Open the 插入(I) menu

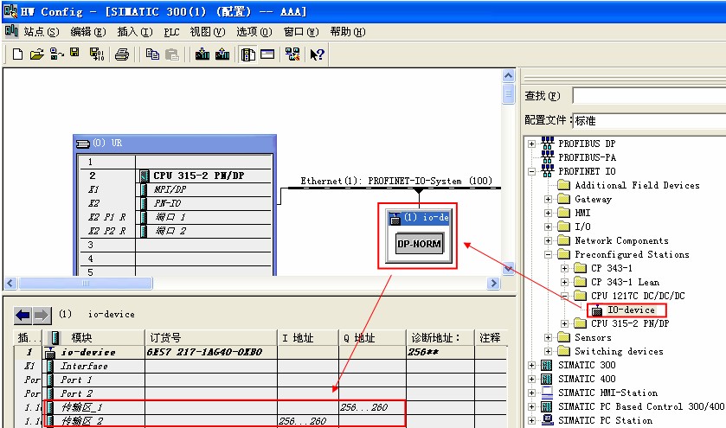(135, 32)
